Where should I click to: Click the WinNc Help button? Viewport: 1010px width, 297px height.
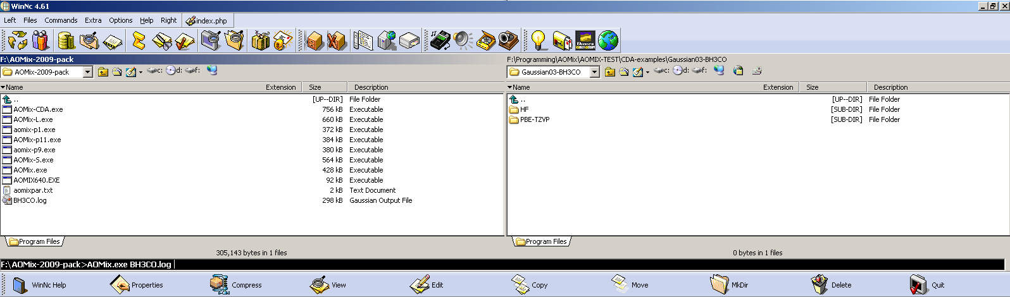click(39, 285)
